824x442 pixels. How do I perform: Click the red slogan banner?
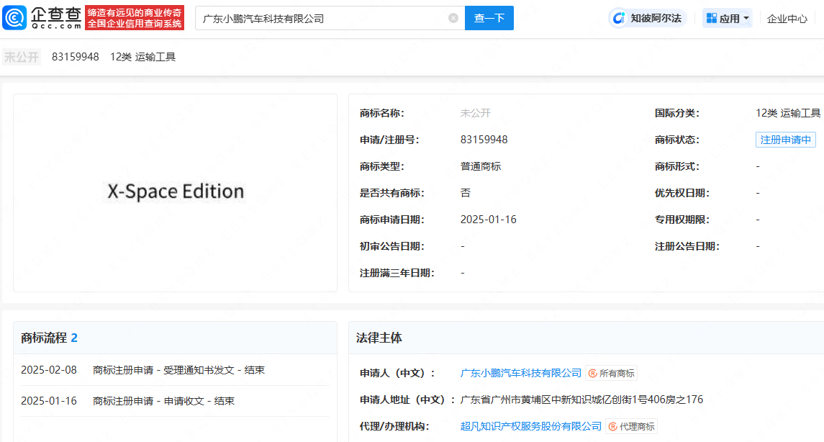tap(135, 18)
